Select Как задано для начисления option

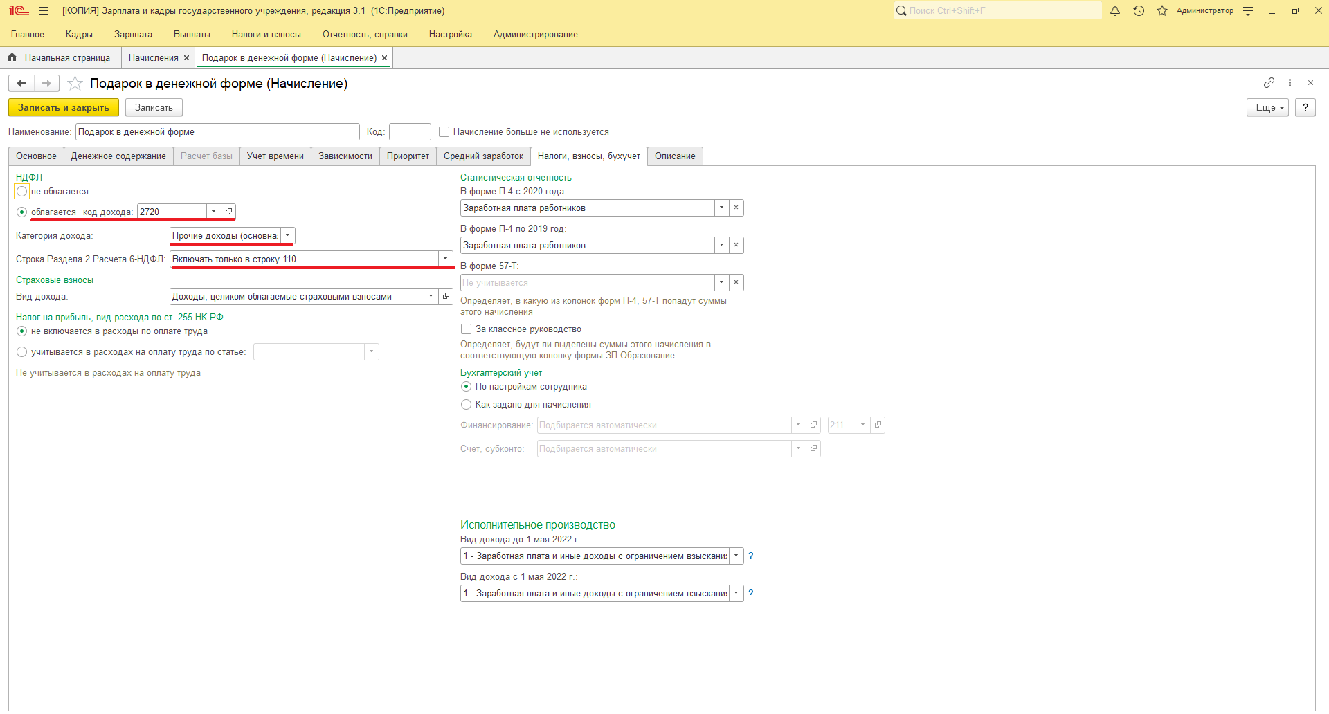[x=467, y=405]
